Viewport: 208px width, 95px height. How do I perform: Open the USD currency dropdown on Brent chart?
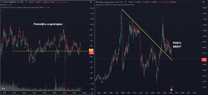204,2
